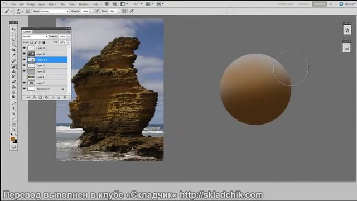The image size is (357, 201).
Task: Open brush Flow slider arrow
Action: pyautogui.click(x=118, y=11)
